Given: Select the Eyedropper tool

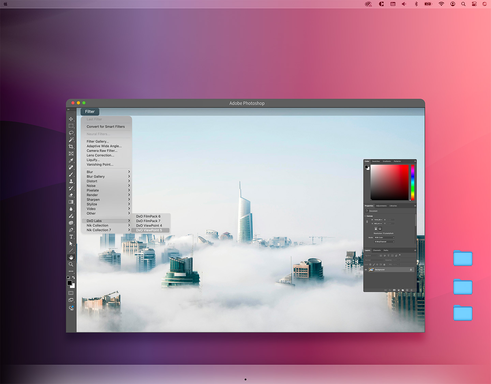Looking at the screenshot, I should pyautogui.click(x=71, y=160).
